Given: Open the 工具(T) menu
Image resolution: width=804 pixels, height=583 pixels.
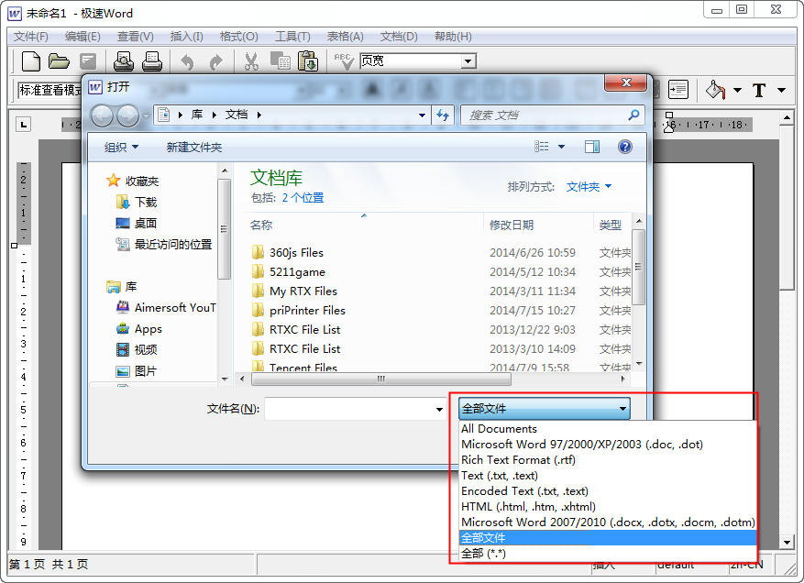Looking at the screenshot, I should [292, 37].
